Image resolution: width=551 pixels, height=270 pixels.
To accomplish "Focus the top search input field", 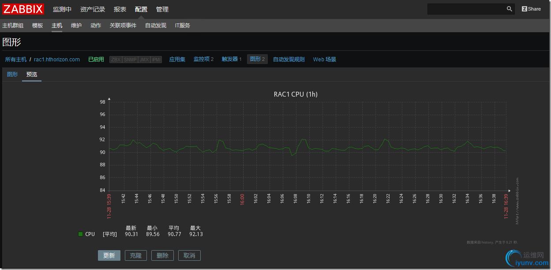I will point(467,9).
